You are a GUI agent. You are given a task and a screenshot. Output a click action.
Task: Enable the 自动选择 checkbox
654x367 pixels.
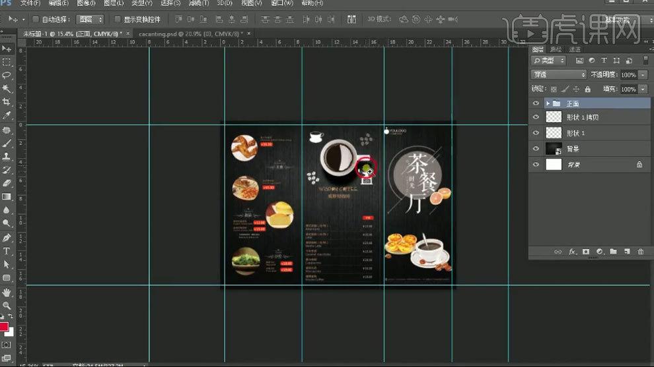coord(36,20)
